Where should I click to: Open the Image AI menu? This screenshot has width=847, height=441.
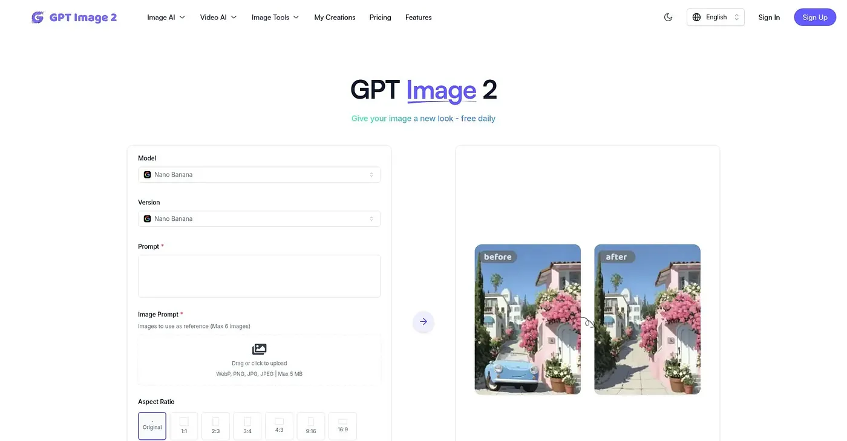click(x=166, y=18)
